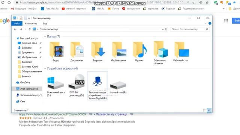240x135 pixels.
Task: Open Радикал bookmark
Action: [168, 9]
